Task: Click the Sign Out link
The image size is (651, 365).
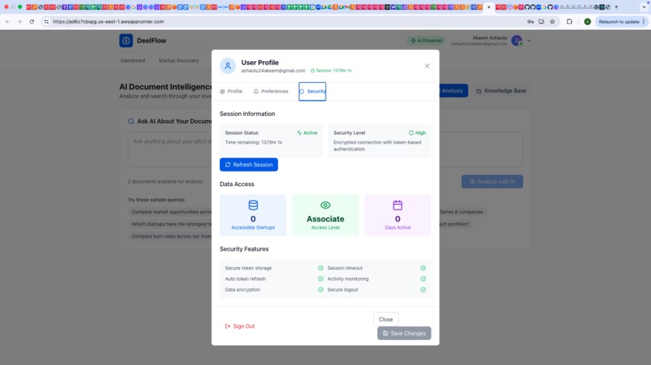Action: [x=240, y=326]
